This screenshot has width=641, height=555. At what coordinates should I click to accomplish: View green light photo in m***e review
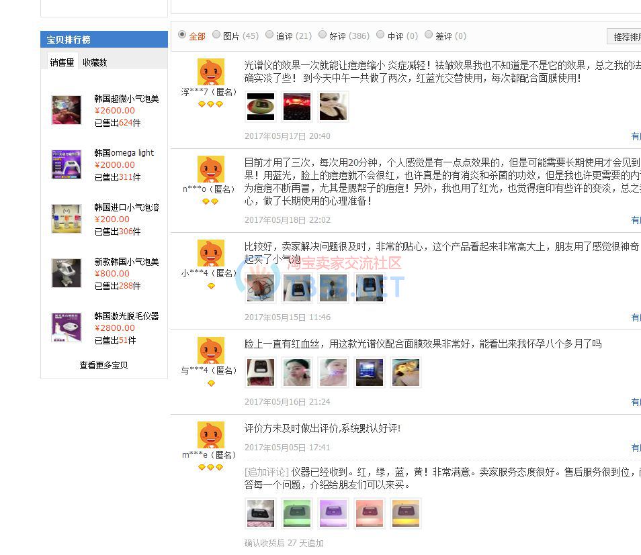click(x=297, y=513)
